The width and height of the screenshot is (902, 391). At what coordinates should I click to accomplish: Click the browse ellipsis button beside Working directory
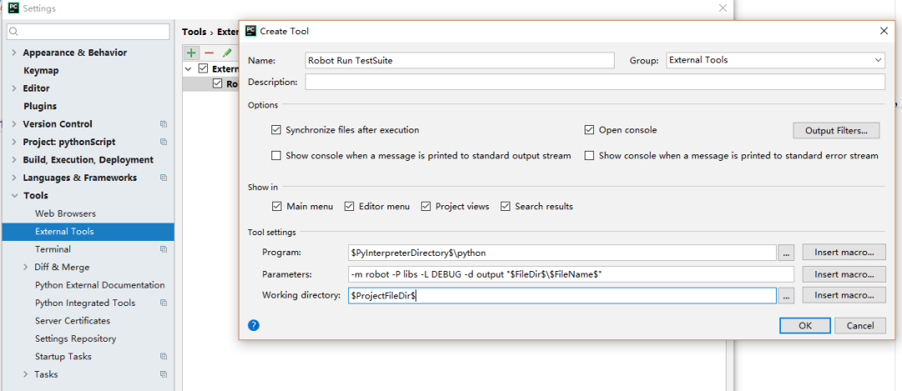(x=787, y=296)
